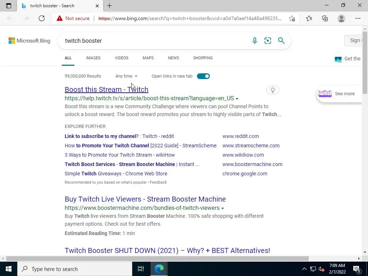Switch to the MAPS tab
Viewport: 368px width, 276px height.
click(148, 58)
